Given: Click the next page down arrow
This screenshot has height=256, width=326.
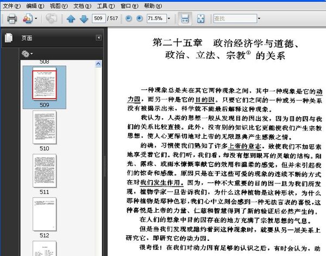Looking at the screenshot, I should pyautogui.click(x=83, y=19).
